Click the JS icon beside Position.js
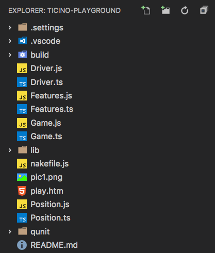This screenshot has height=253, width=215. (22, 204)
